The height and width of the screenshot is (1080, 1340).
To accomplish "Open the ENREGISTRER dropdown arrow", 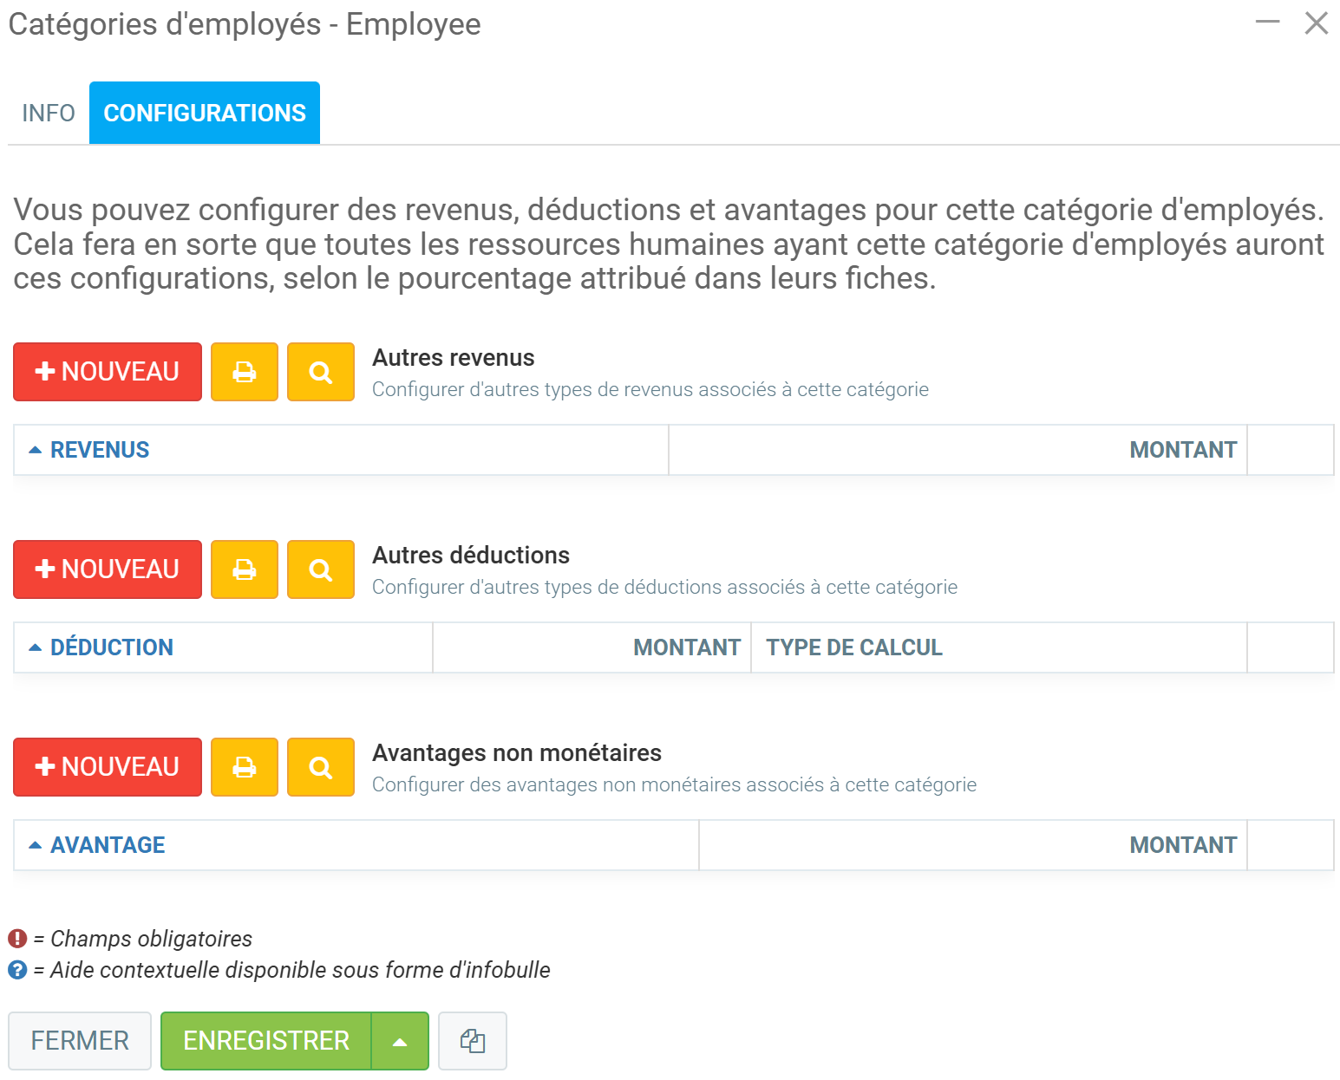I will pyautogui.click(x=400, y=1041).
